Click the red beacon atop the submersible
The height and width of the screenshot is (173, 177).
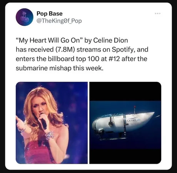[x=135, y=107]
